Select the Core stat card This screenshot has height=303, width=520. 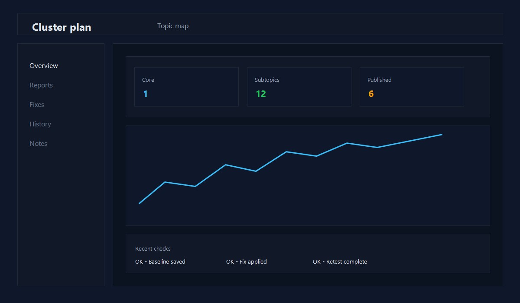pyautogui.click(x=186, y=87)
